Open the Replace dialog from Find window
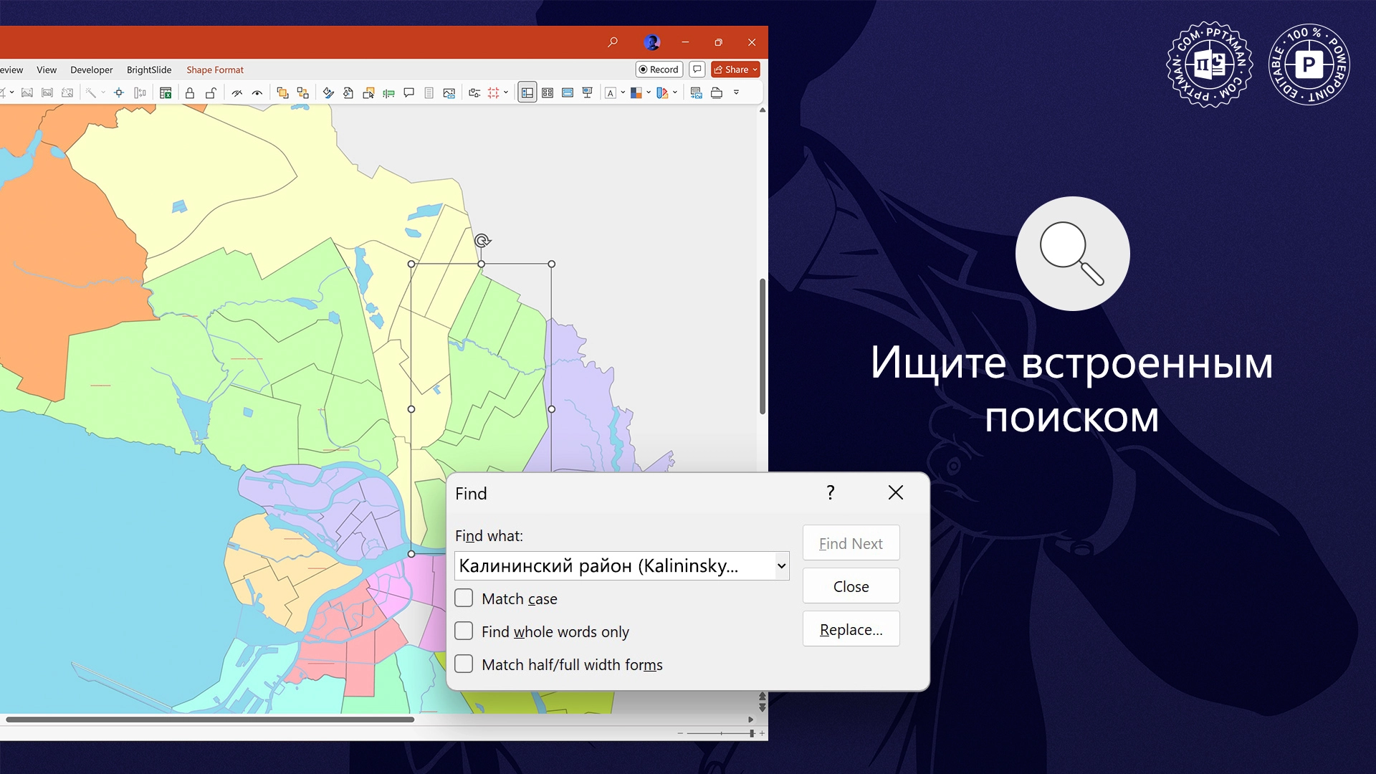 pos(851,629)
